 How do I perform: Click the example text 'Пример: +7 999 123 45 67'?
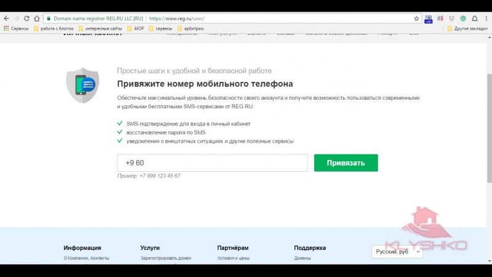click(148, 176)
